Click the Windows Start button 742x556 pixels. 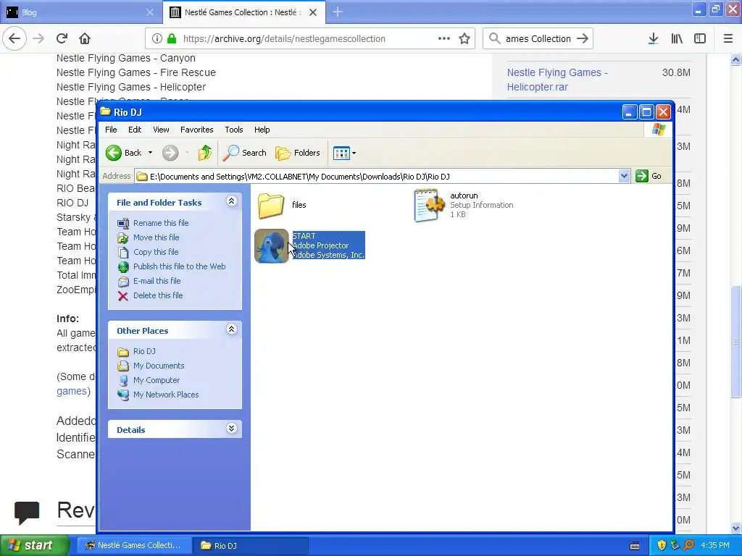[35, 546]
